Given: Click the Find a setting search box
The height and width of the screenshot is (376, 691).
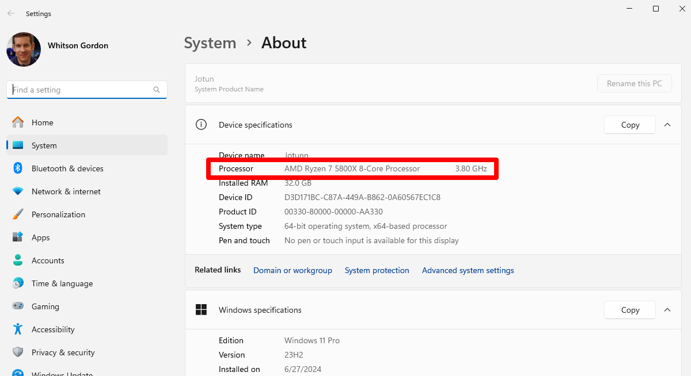Looking at the screenshot, I should point(87,90).
